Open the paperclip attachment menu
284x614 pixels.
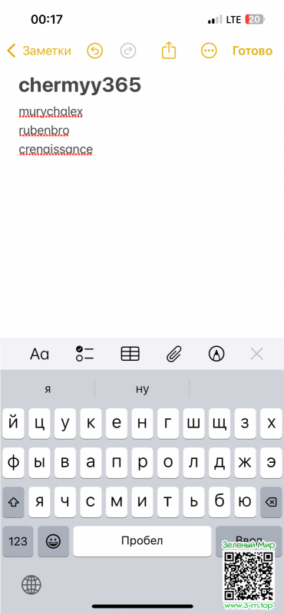coord(174,355)
